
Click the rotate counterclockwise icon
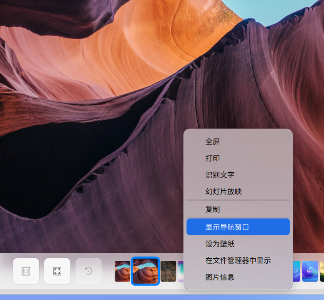[x=89, y=271]
